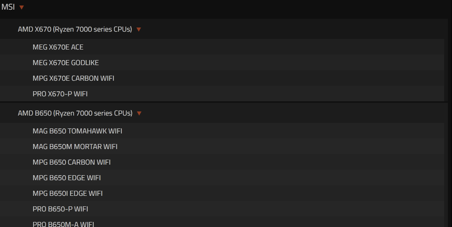452x227 pixels.
Task: Select MEG X670E ACE motherboard
Action: (58, 47)
